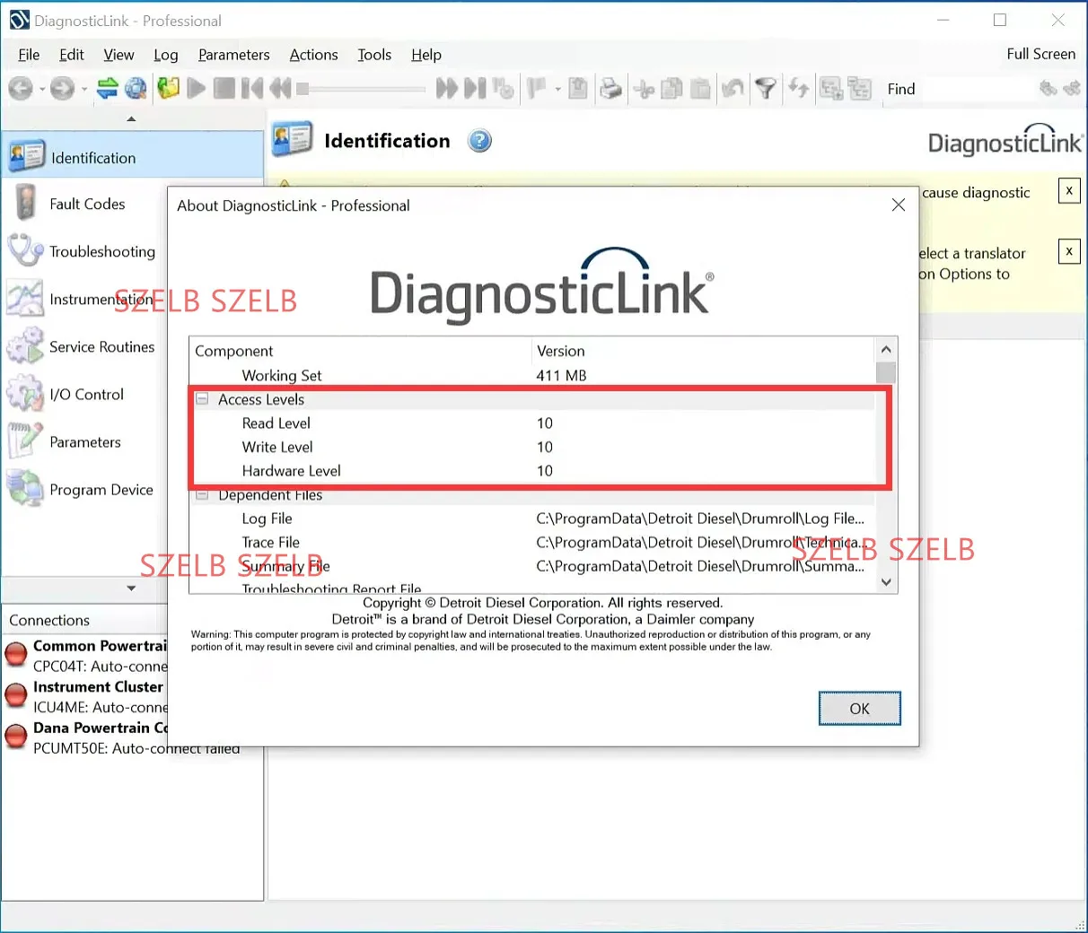This screenshot has width=1088, height=933.
Task: Click the Common Powertrain connection red status icon
Action: [x=16, y=654]
